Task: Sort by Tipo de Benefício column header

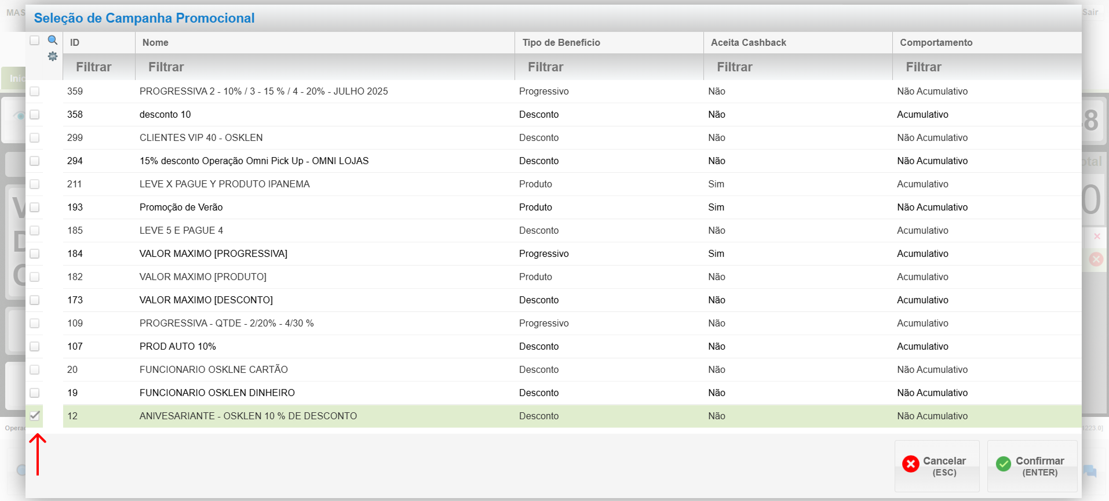Action: point(561,42)
